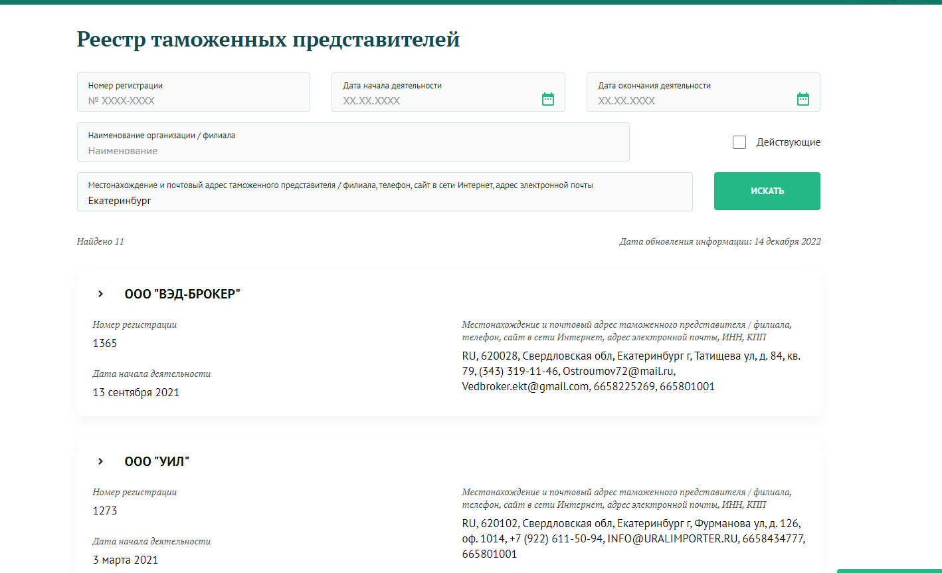Open the end date calendar picker
Image resolution: width=942 pixels, height=573 pixels.
pyautogui.click(x=802, y=99)
